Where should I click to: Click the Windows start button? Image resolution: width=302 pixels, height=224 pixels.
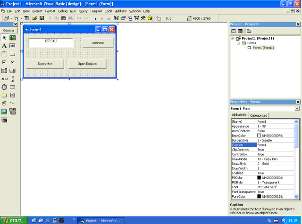pos(14,220)
